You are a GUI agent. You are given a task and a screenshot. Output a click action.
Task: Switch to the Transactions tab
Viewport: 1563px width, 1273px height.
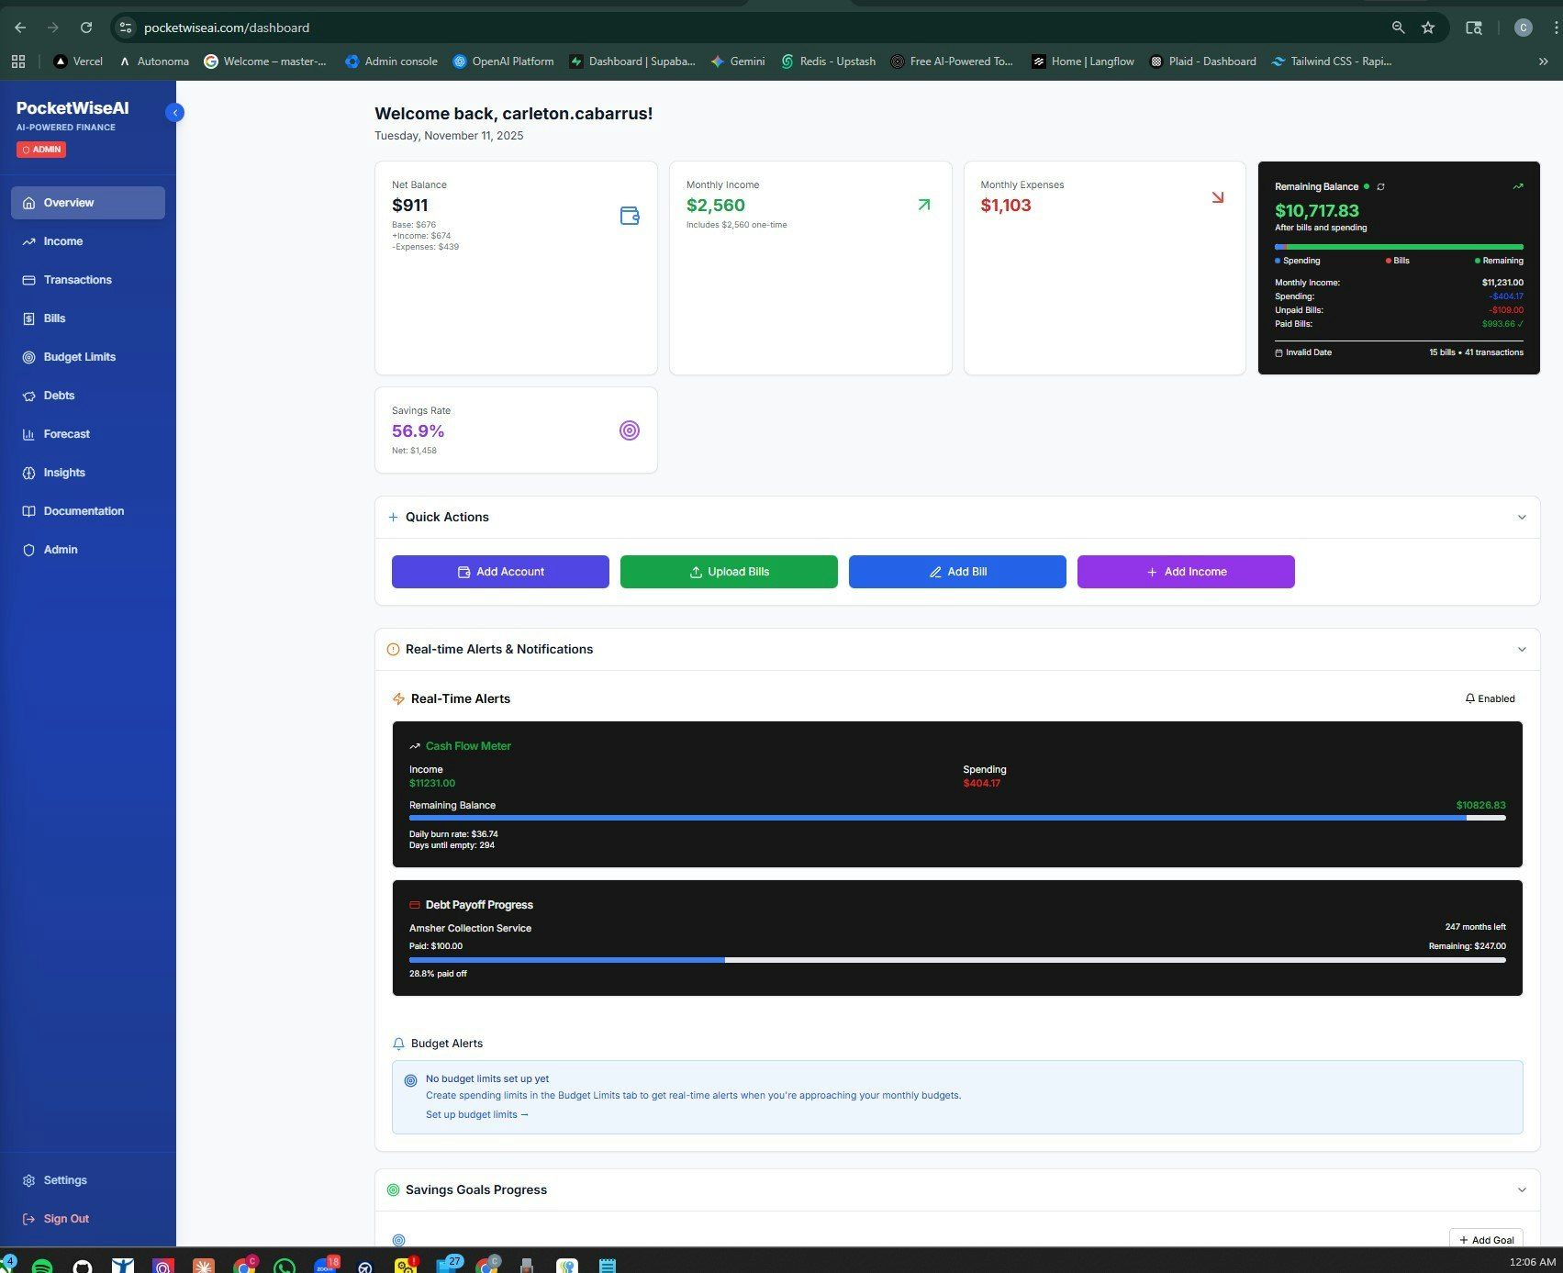click(x=77, y=280)
